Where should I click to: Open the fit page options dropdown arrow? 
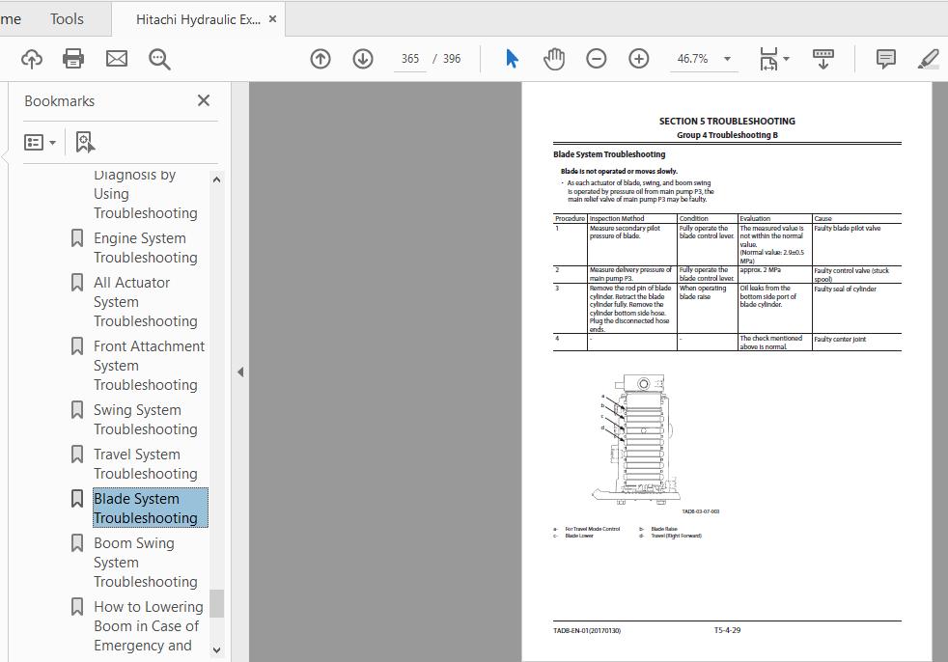(x=786, y=59)
